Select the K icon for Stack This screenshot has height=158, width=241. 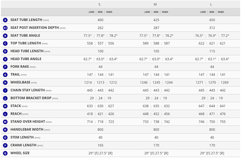(x=5, y=106)
